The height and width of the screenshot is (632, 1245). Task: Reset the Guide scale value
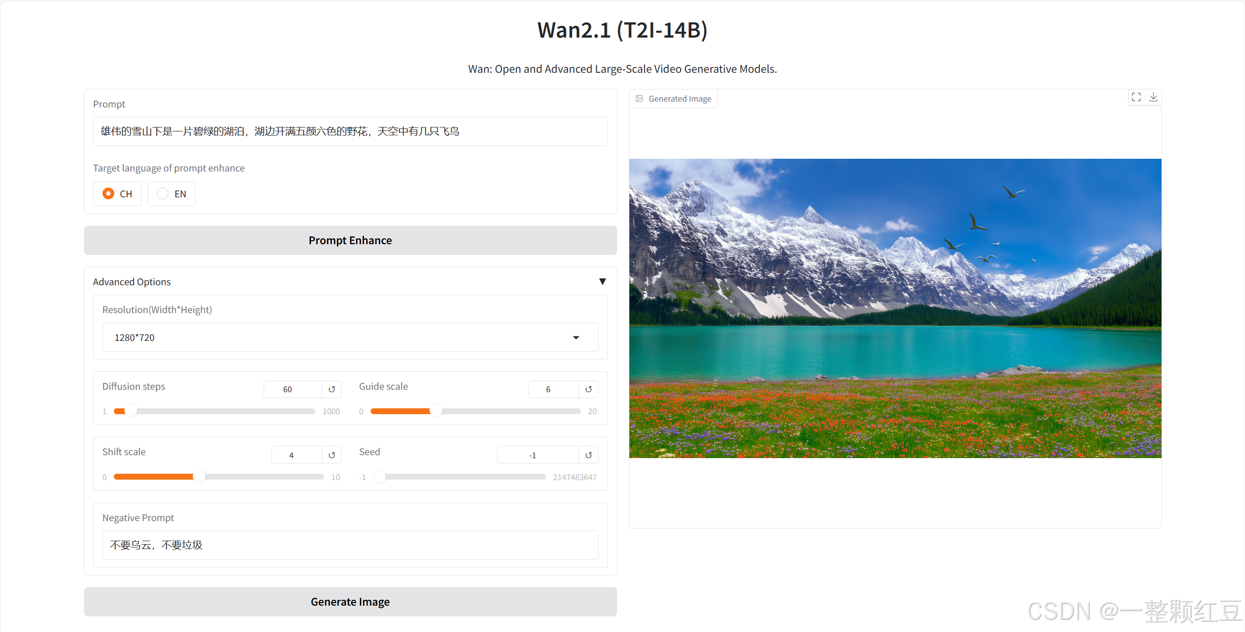coord(588,389)
